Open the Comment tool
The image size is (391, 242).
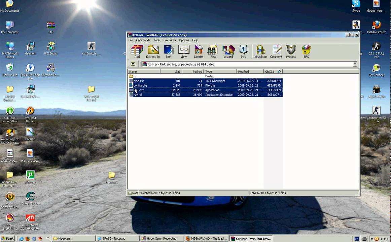coord(276,51)
